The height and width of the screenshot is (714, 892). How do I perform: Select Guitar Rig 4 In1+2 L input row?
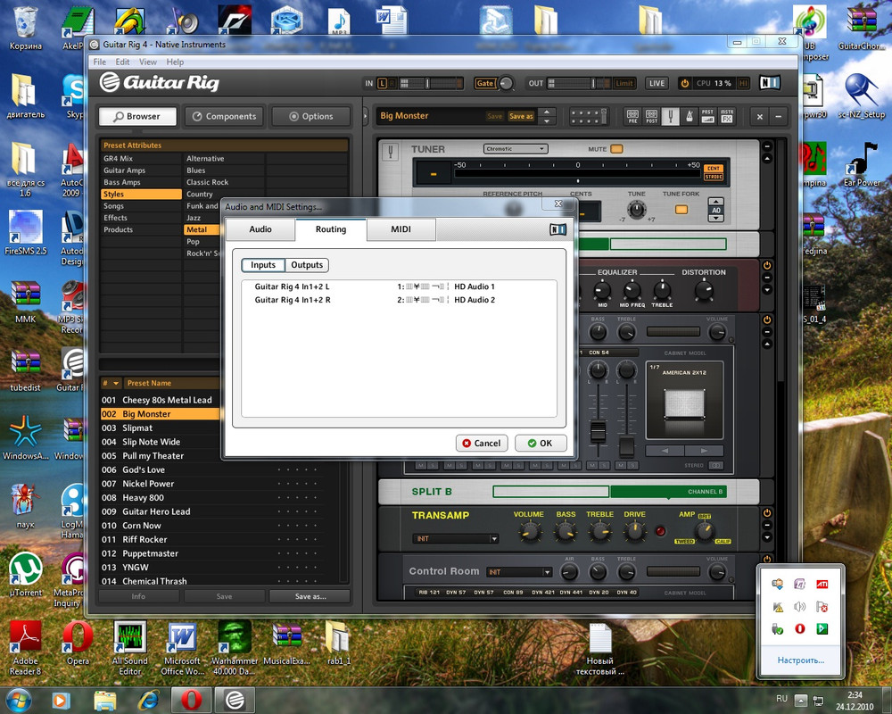pyautogui.click(x=398, y=286)
